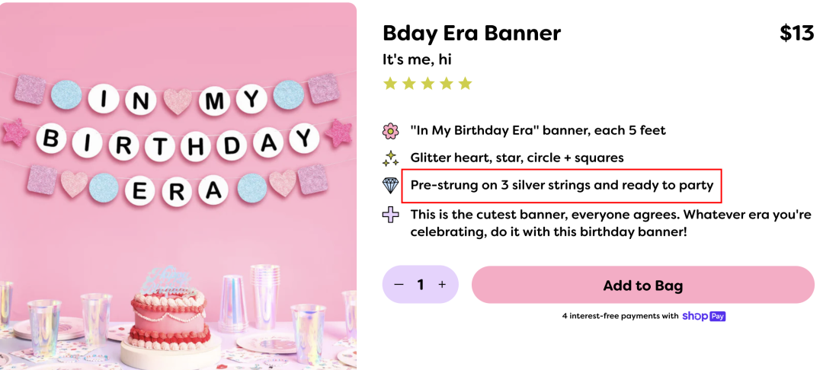Click the "It's me, hi" subtitle
This screenshot has height=370, width=823.
pos(417,59)
